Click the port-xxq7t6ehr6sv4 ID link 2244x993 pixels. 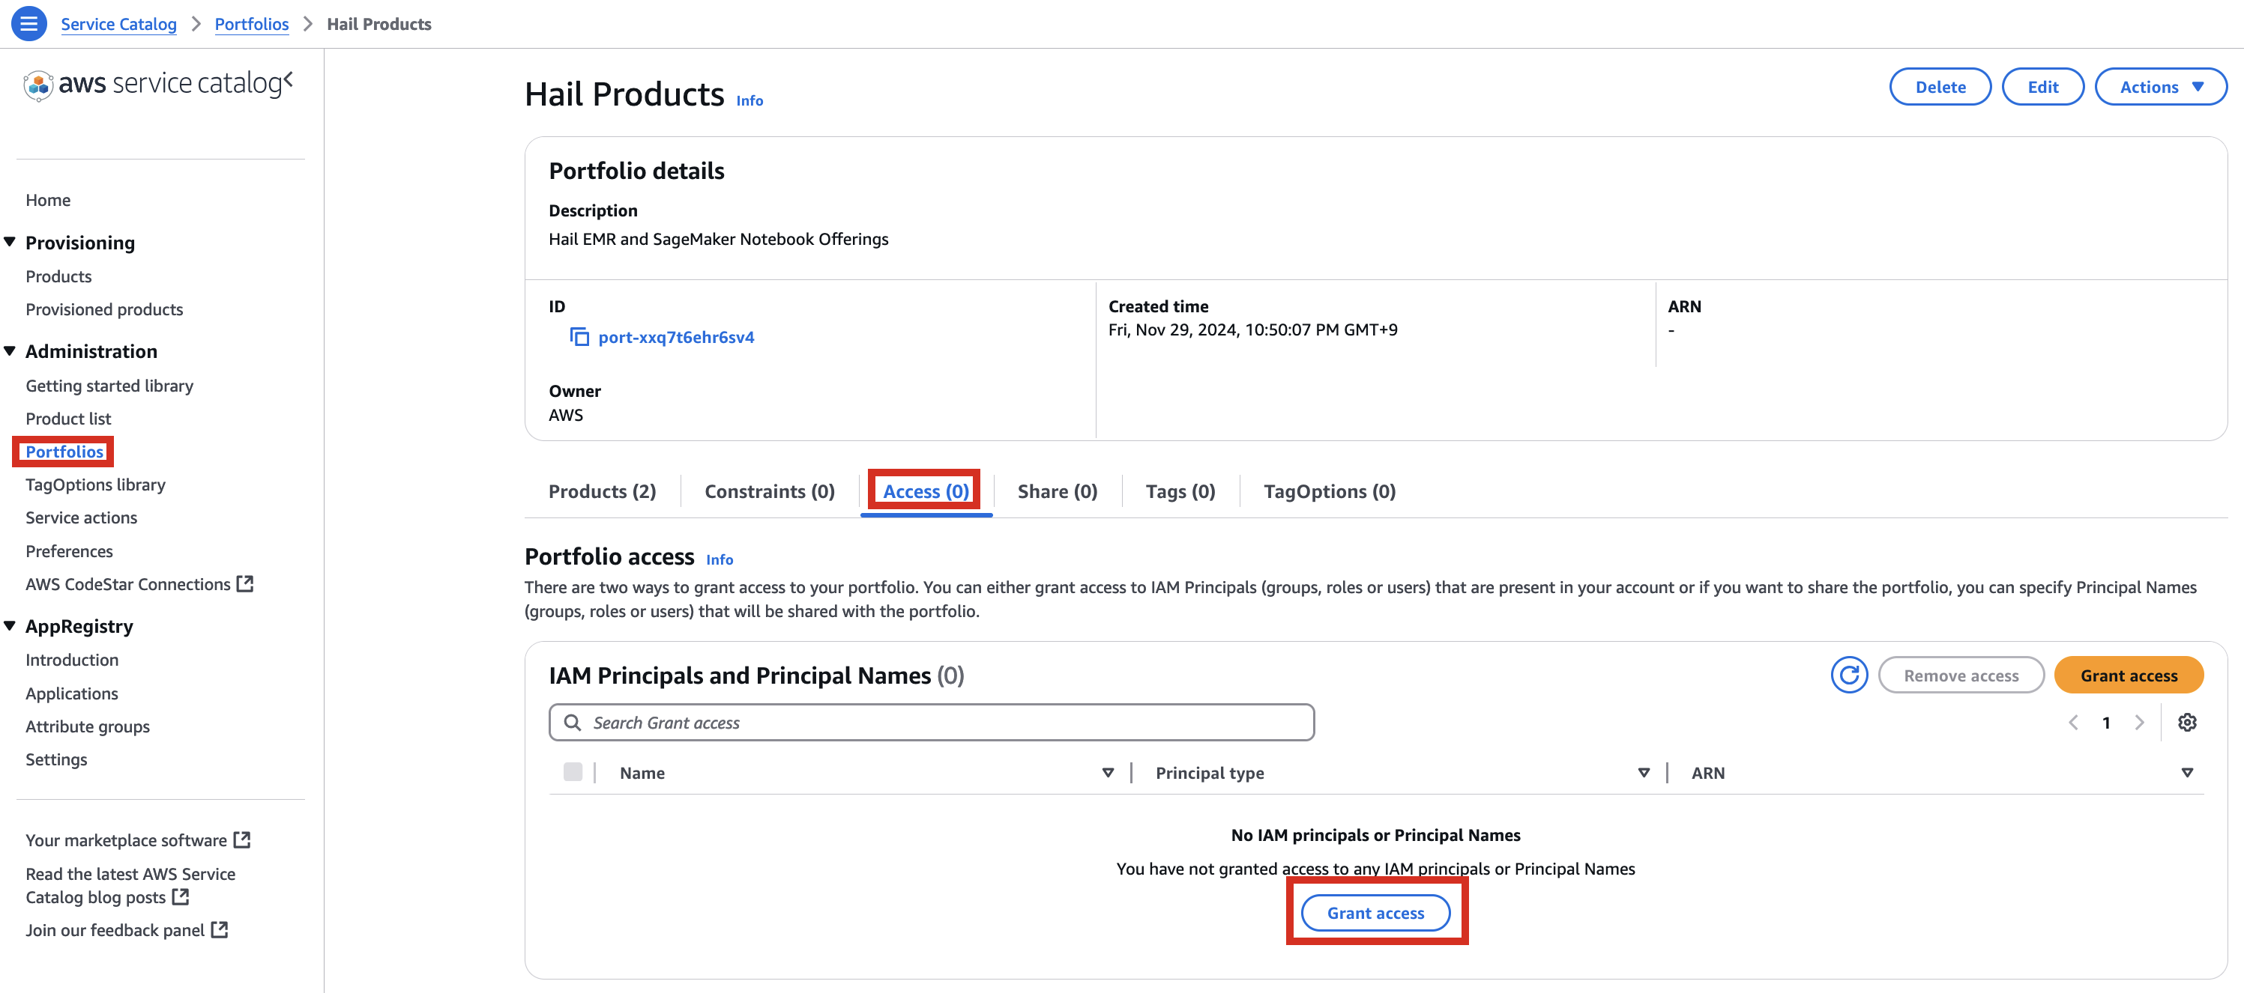click(676, 337)
